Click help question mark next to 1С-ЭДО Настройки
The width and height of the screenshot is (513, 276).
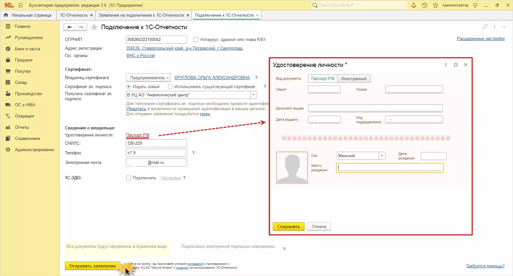(x=184, y=178)
